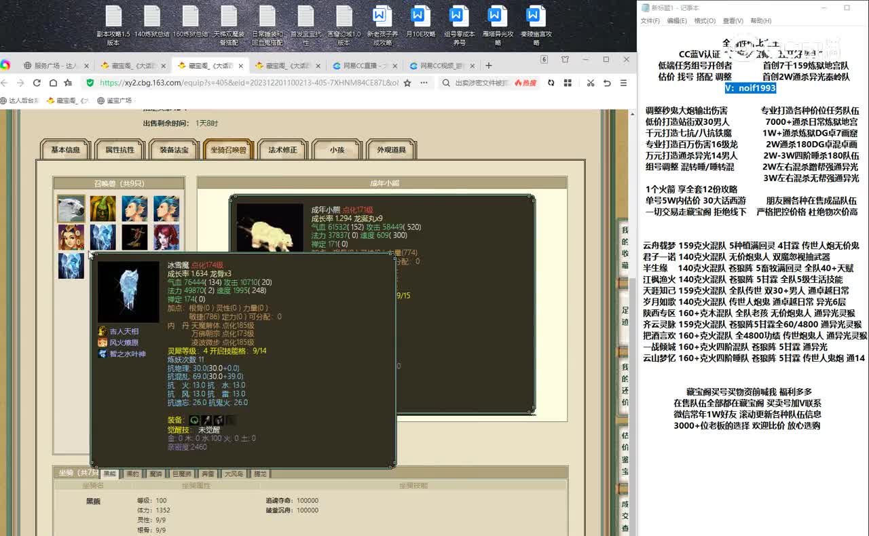Select the red-haired summon portrait
This screenshot has width=869, height=536.
(x=166, y=237)
